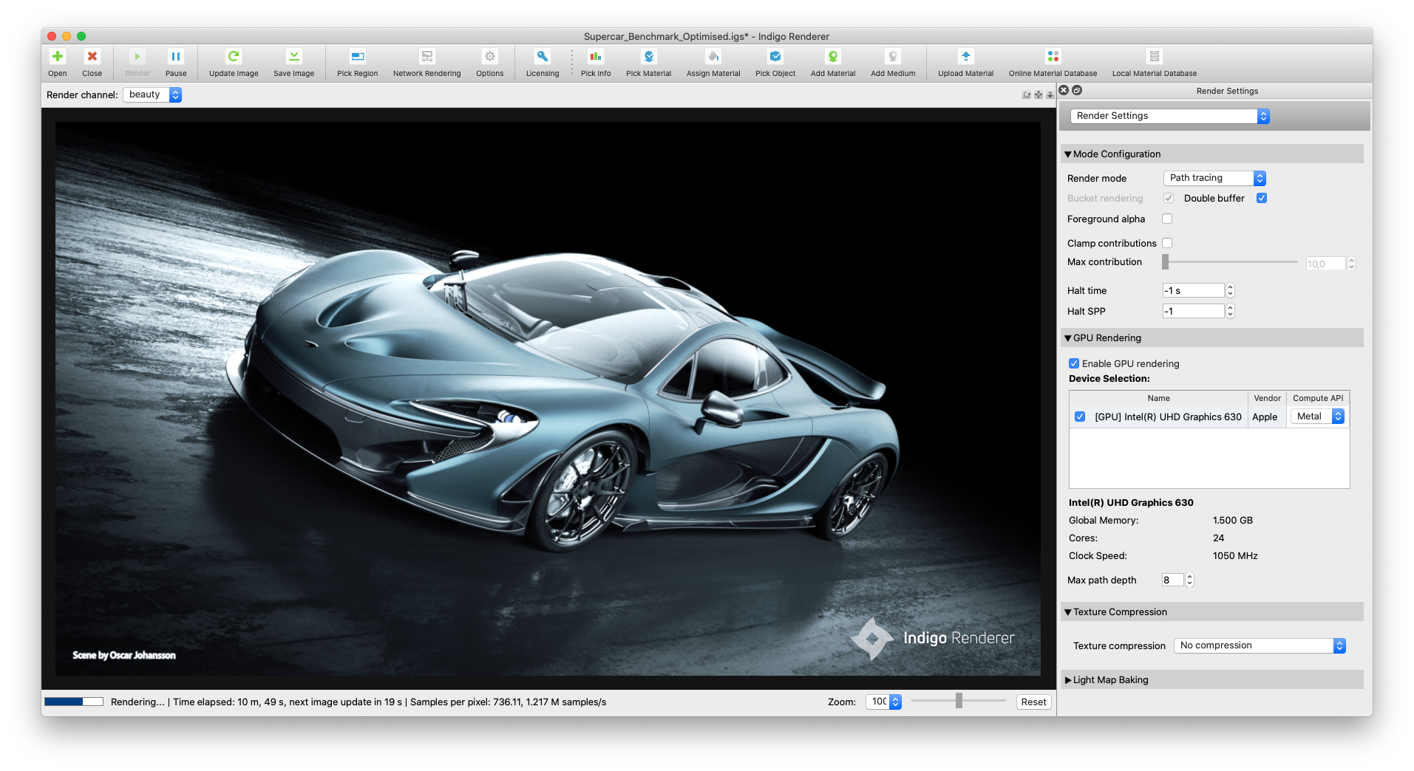The height and width of the screenshot is (771, 1414).
Task: Click the Halt time input field
Action: [x=1193, y=290]
